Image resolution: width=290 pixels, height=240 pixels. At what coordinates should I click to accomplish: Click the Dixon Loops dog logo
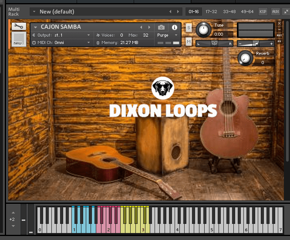click(162, 88)
